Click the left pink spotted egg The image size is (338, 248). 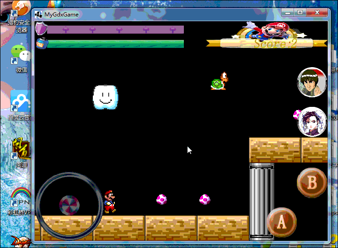coord(161,199)
